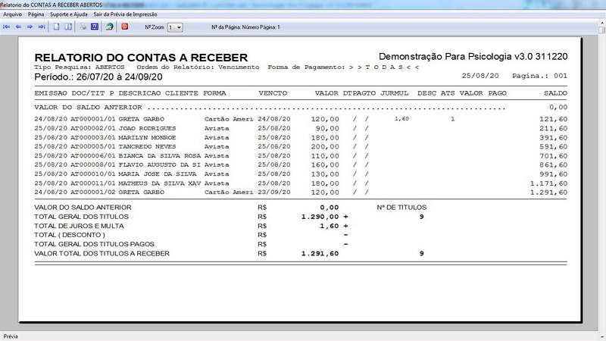Viewport: 606px width, 341px height.
Task: Jump to the last page arrow icon
Action: point(42,27)
